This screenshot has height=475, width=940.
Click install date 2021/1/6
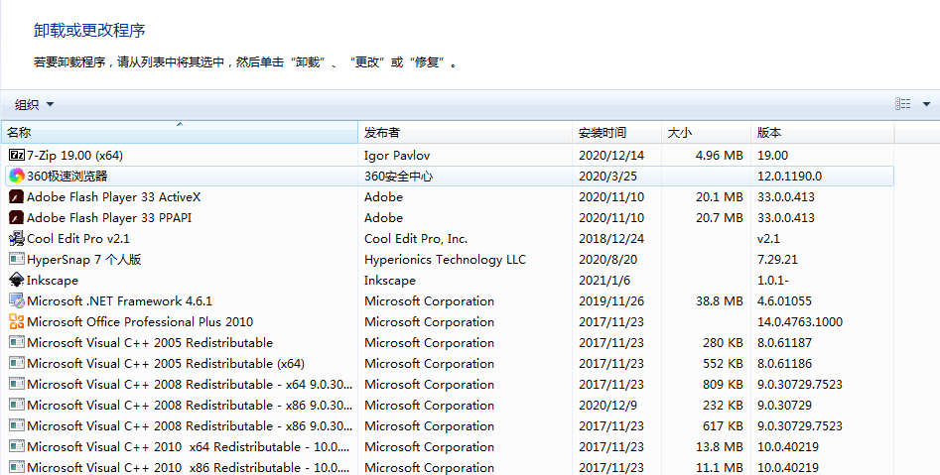tap(604, 281)
